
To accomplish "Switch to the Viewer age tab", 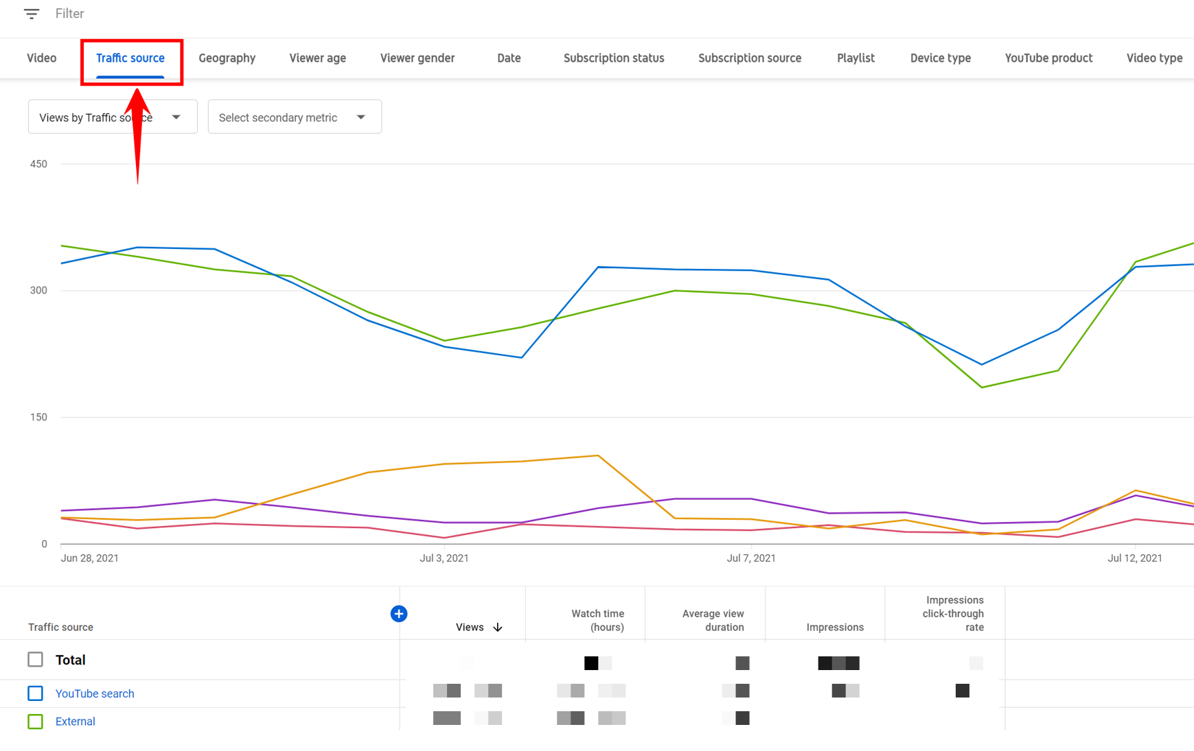I will (x=317, y=58).
